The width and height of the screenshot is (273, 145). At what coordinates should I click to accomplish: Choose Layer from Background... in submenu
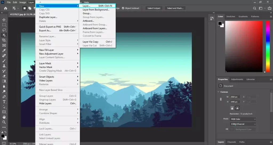click(97, 10)
